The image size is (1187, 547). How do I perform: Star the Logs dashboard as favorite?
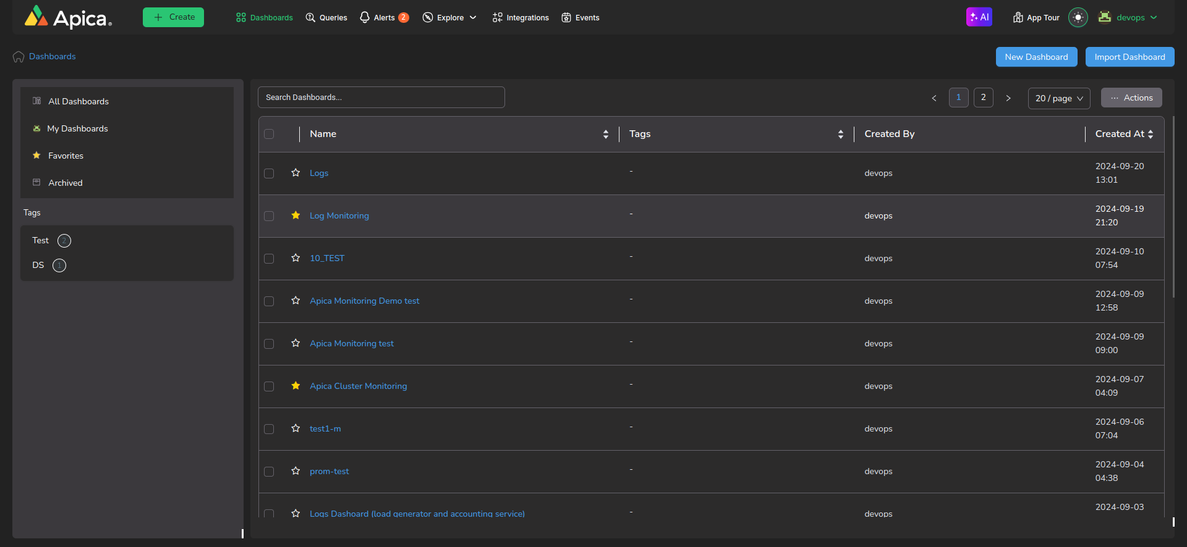296,173
